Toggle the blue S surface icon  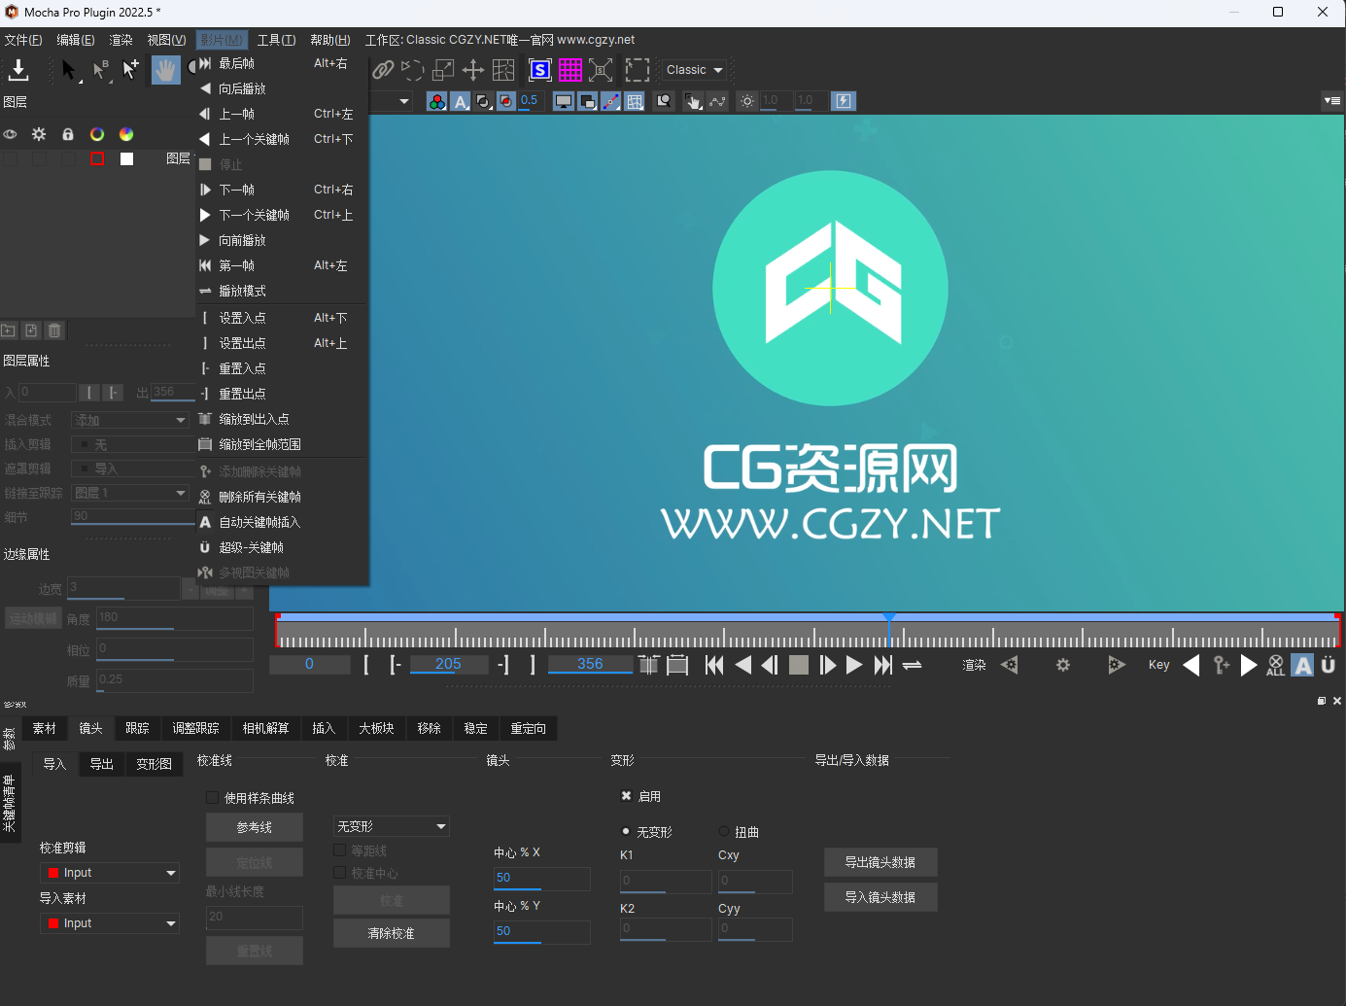coord(539,70)
